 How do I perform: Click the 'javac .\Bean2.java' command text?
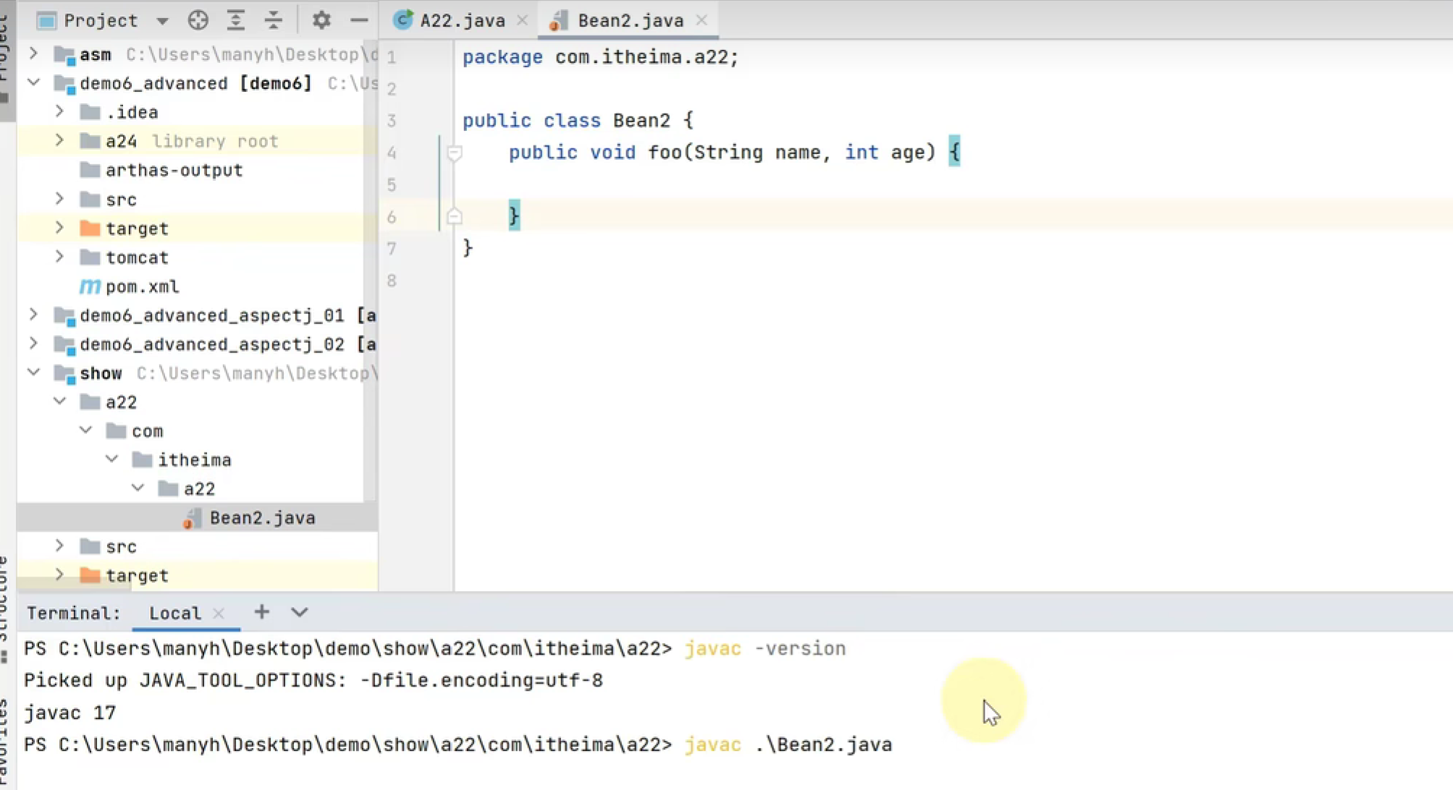point(788,744)
